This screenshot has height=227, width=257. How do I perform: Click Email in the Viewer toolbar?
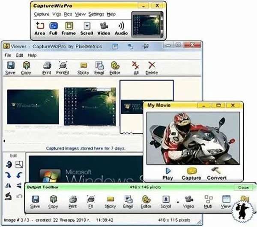(99, 68)
